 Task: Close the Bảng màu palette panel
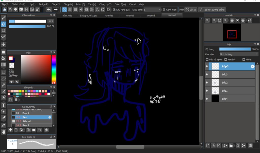pos(54,87)
